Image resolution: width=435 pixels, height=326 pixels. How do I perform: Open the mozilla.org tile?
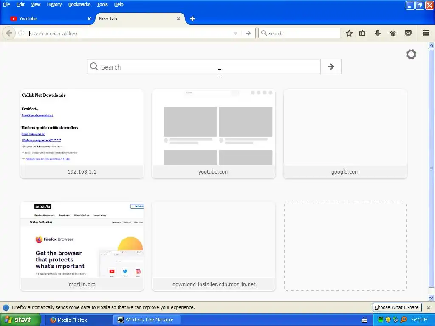(x=82, y=246)
